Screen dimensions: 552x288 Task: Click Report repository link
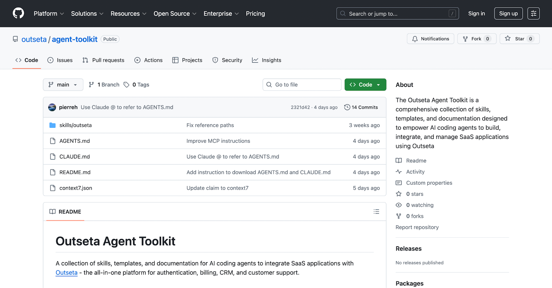[x=417, y=227]
